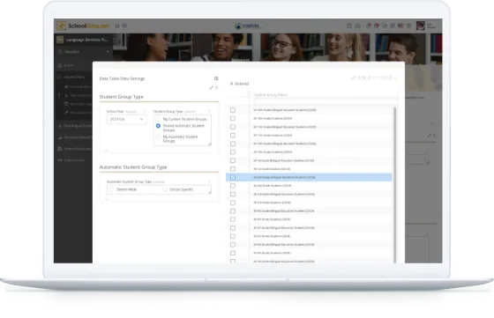This screenshot has width=494, height=318.
Task: Expand the Educator role dropdown
Action: tap(84, 52)
